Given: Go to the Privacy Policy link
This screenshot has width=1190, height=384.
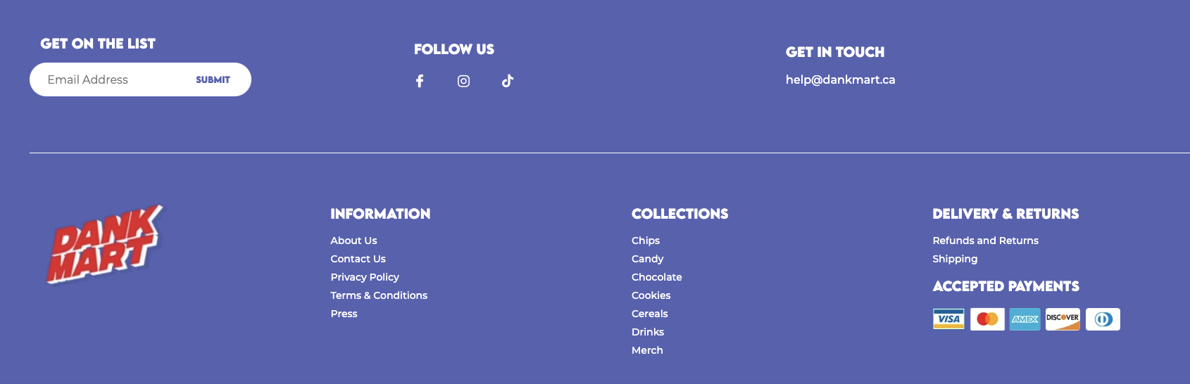Looking at the screenshot, I should click(x=365, y=277).
